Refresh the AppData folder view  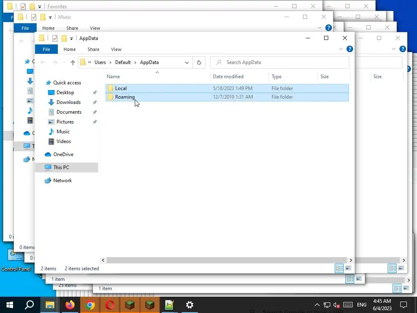[x=199, y=62]
